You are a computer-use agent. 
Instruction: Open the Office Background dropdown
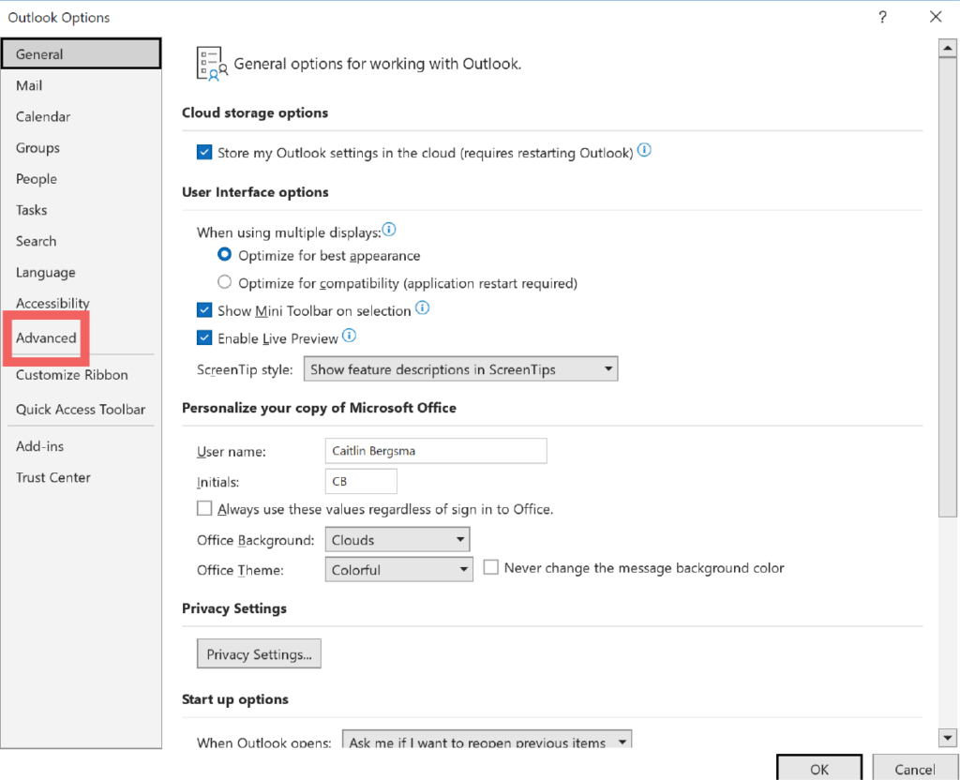pyautogui.click(x=460, y=539)
